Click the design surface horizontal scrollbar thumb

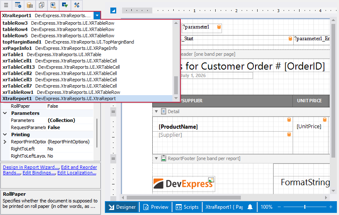coord(183,197)
